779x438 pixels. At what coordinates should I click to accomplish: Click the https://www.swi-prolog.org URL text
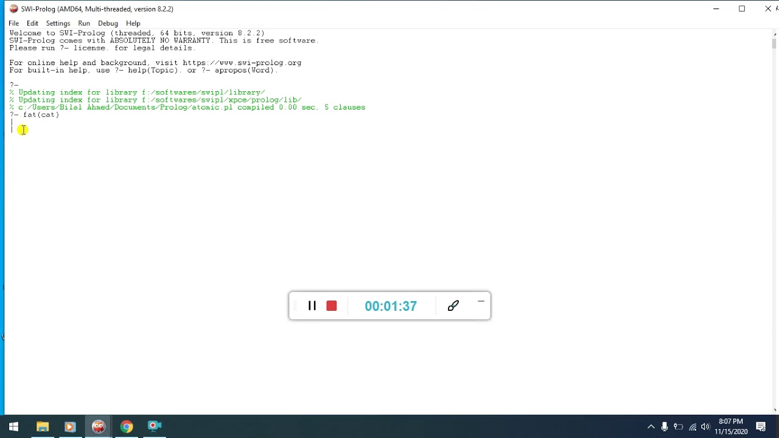[242, 63]
